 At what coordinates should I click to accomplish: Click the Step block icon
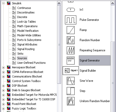pos(71,91)
